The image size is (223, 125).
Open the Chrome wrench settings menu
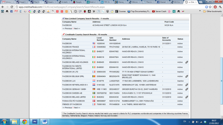coord(220,7)
